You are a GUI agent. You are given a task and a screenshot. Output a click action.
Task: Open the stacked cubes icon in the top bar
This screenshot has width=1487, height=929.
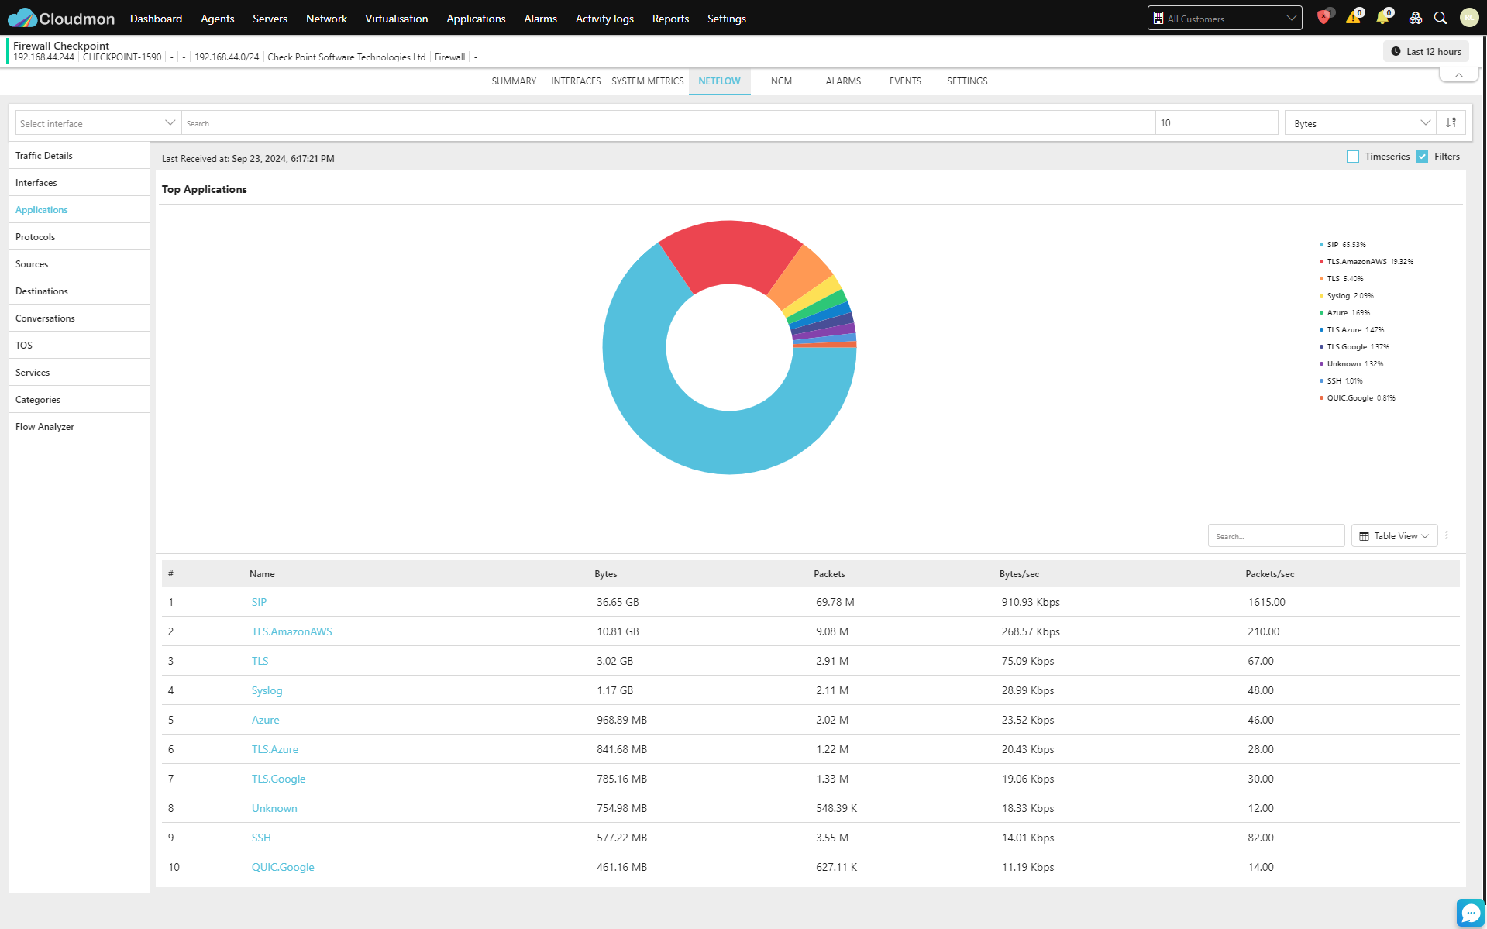coord(1415,18)
